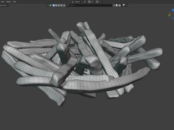Select the highlighted blue icon beside colorful circle
The image size is (174, 130).
click(54, 5)
